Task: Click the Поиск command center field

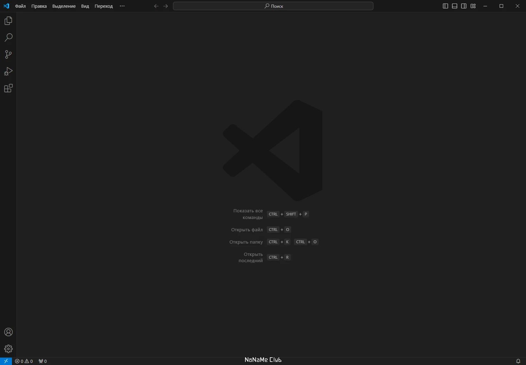Action: (x=273, y=6)
